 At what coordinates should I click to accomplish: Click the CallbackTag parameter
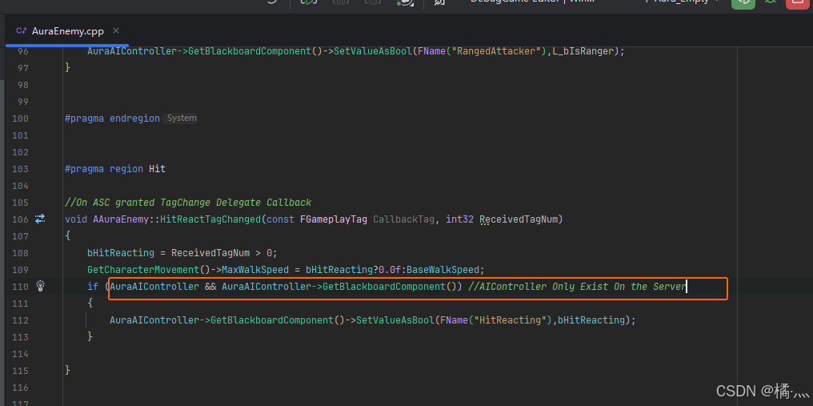click(404, 219)
